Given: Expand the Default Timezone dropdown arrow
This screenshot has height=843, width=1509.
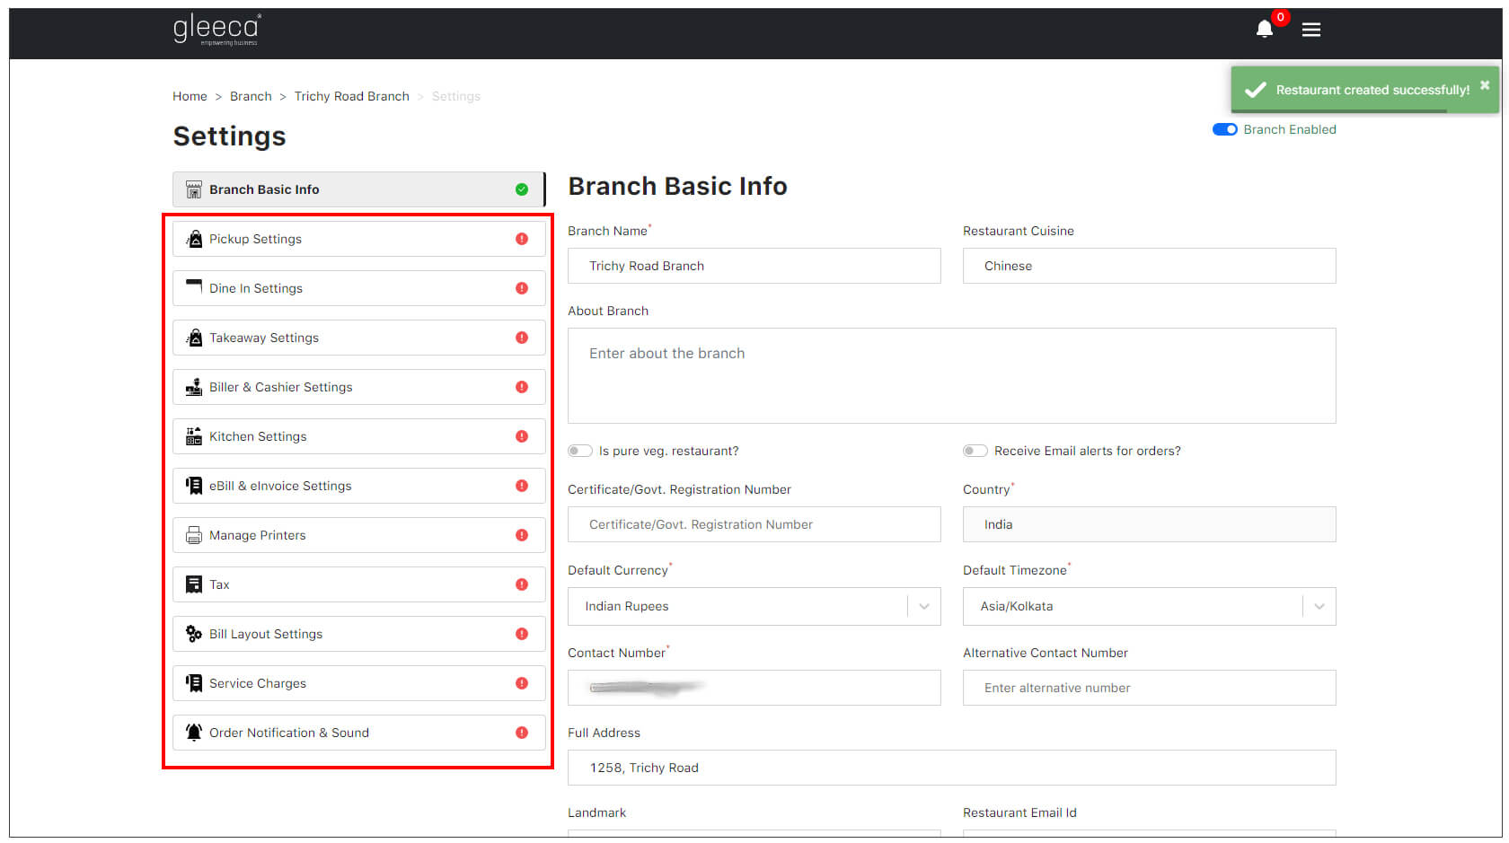Looking at the screenshot, I should pyautogui.click(x=1319, y=606).
